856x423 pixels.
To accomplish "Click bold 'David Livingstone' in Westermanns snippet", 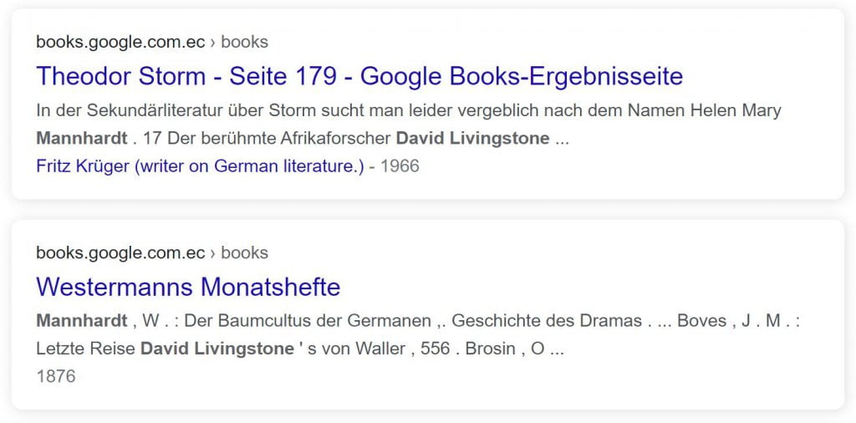I will 217,349.
